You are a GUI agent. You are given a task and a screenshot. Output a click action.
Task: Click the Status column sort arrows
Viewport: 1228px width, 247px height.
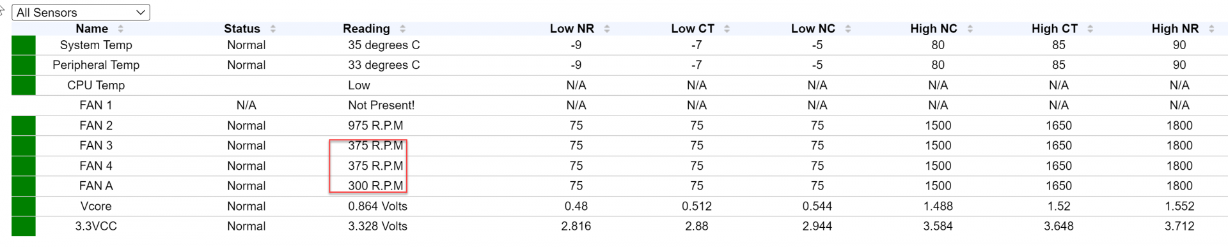pos(272,29)
